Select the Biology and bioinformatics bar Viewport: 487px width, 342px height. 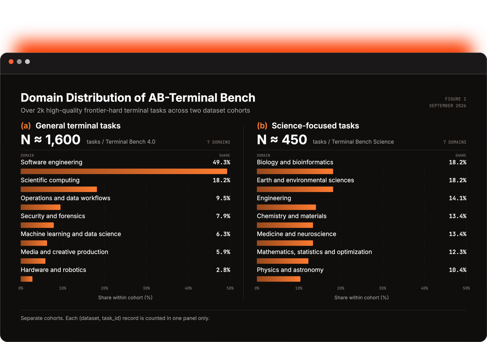click(295, 171)
